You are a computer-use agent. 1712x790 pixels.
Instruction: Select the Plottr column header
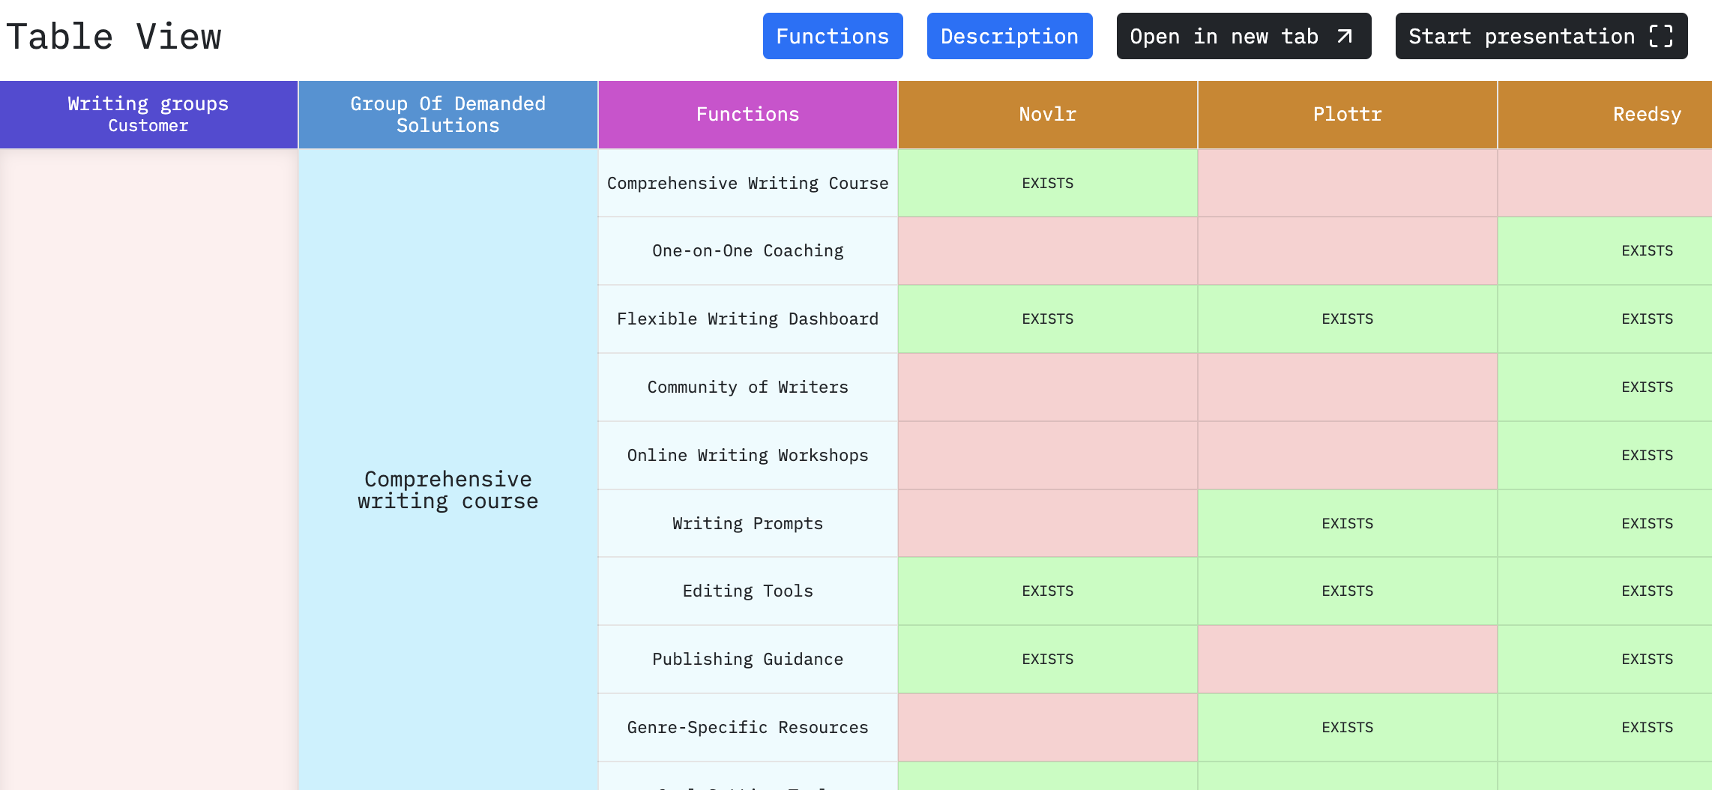(1347, 114)
